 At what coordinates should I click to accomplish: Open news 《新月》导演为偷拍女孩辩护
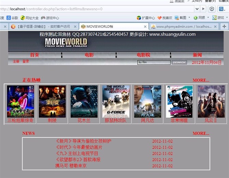pyautogui.click(x=83, y=141)
